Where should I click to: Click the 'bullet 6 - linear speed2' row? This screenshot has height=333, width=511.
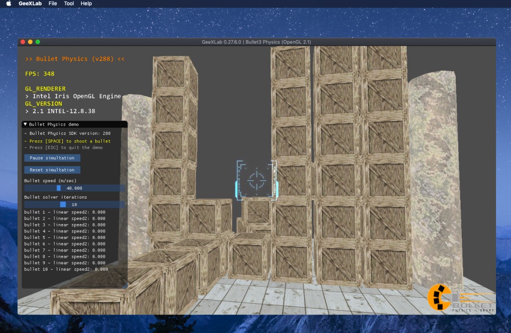click(65, 244)
